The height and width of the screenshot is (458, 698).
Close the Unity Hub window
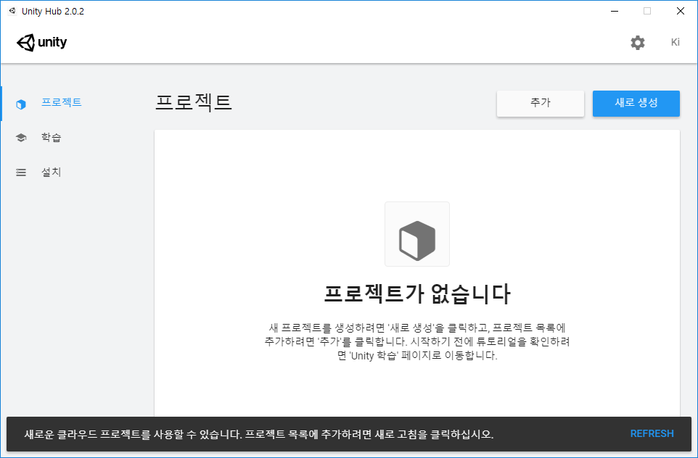(680, 11)
